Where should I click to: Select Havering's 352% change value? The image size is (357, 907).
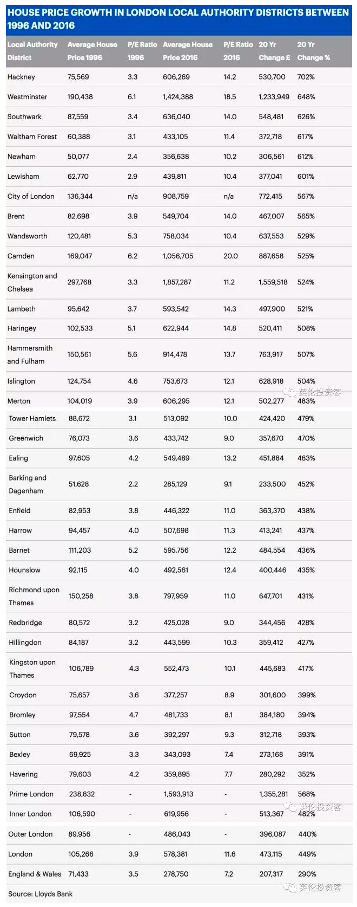306,774
